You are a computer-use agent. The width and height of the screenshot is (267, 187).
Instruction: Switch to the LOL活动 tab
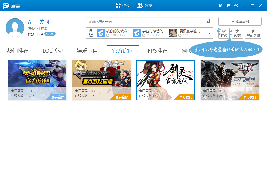(x=53, y=51)
